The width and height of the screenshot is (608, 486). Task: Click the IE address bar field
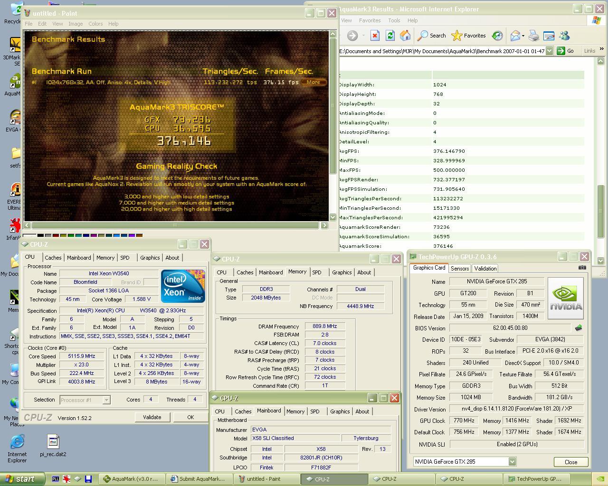[x=443, y=51]
